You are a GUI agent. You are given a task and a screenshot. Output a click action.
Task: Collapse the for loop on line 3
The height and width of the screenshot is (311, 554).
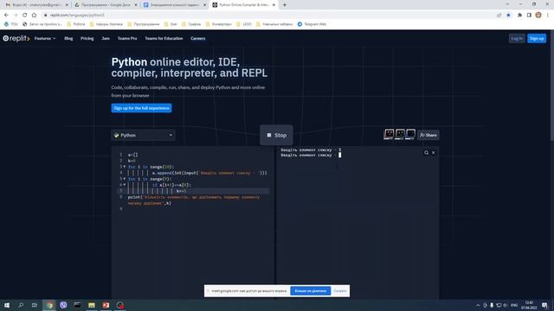click(x=125, y=167)
